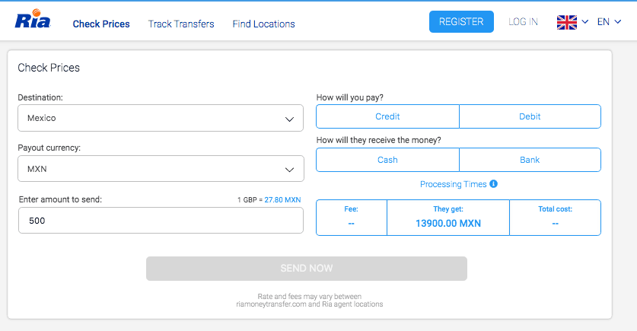
Task: Choose Bank as receiving method
Action: coord(530,160)
